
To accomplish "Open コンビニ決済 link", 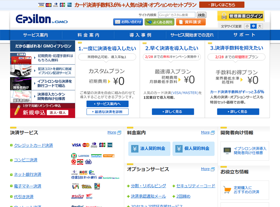I will pyautogui.click(x=25, y=160).
